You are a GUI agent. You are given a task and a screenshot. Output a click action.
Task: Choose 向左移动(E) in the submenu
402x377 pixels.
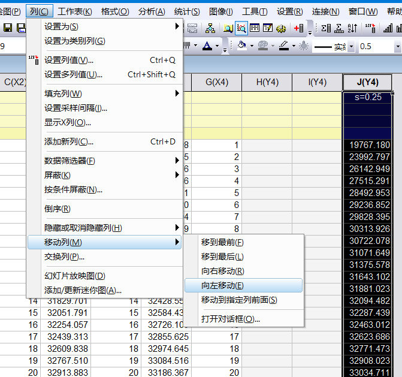(243, 285)
